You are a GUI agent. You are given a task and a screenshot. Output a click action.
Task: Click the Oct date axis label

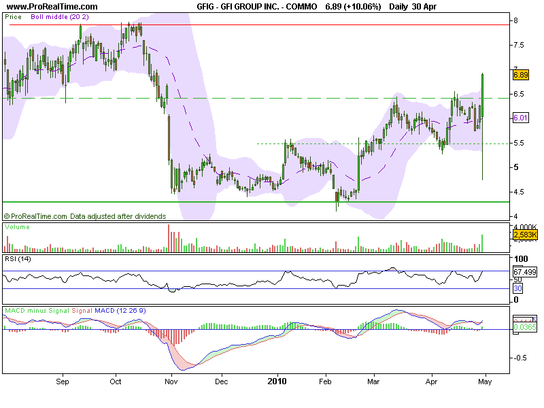[x=115, y=381]
